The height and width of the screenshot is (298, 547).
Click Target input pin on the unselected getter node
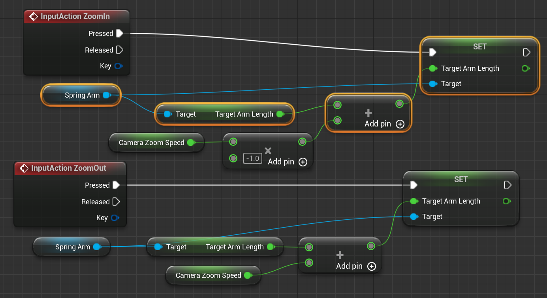point(158,247)
